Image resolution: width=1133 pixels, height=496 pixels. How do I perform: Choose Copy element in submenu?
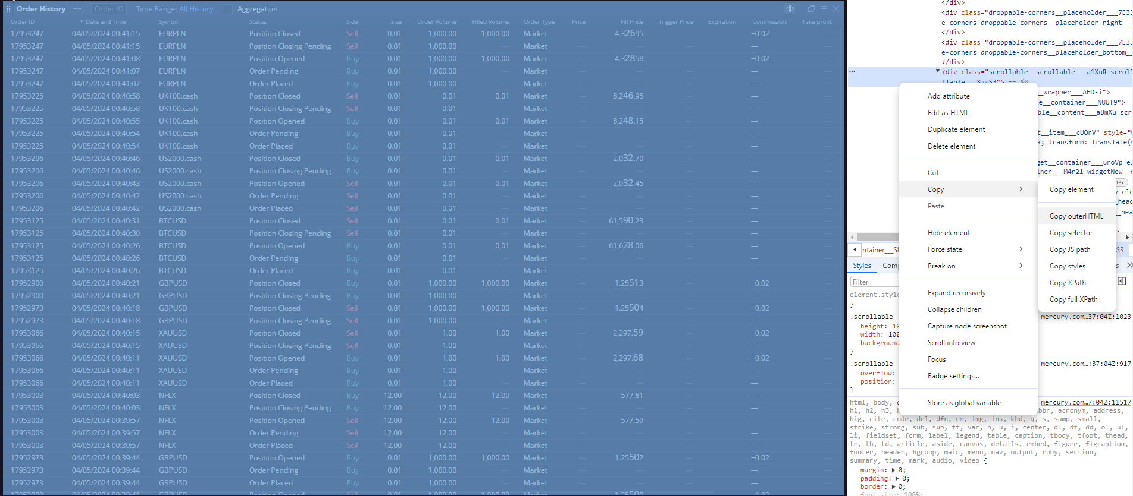click(1076, 189)
